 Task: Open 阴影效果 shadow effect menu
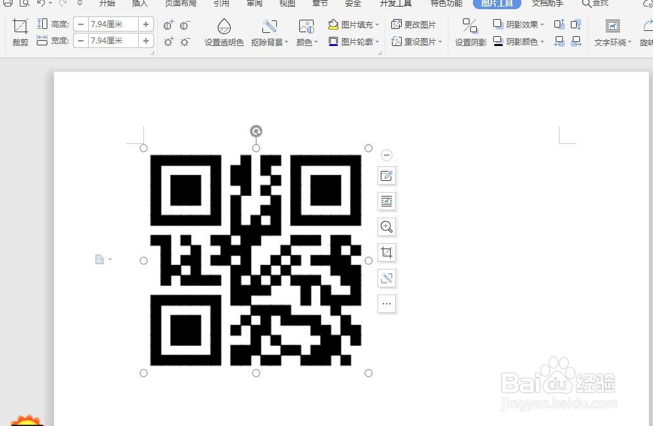pyautogui.click(x=518, y=24)
